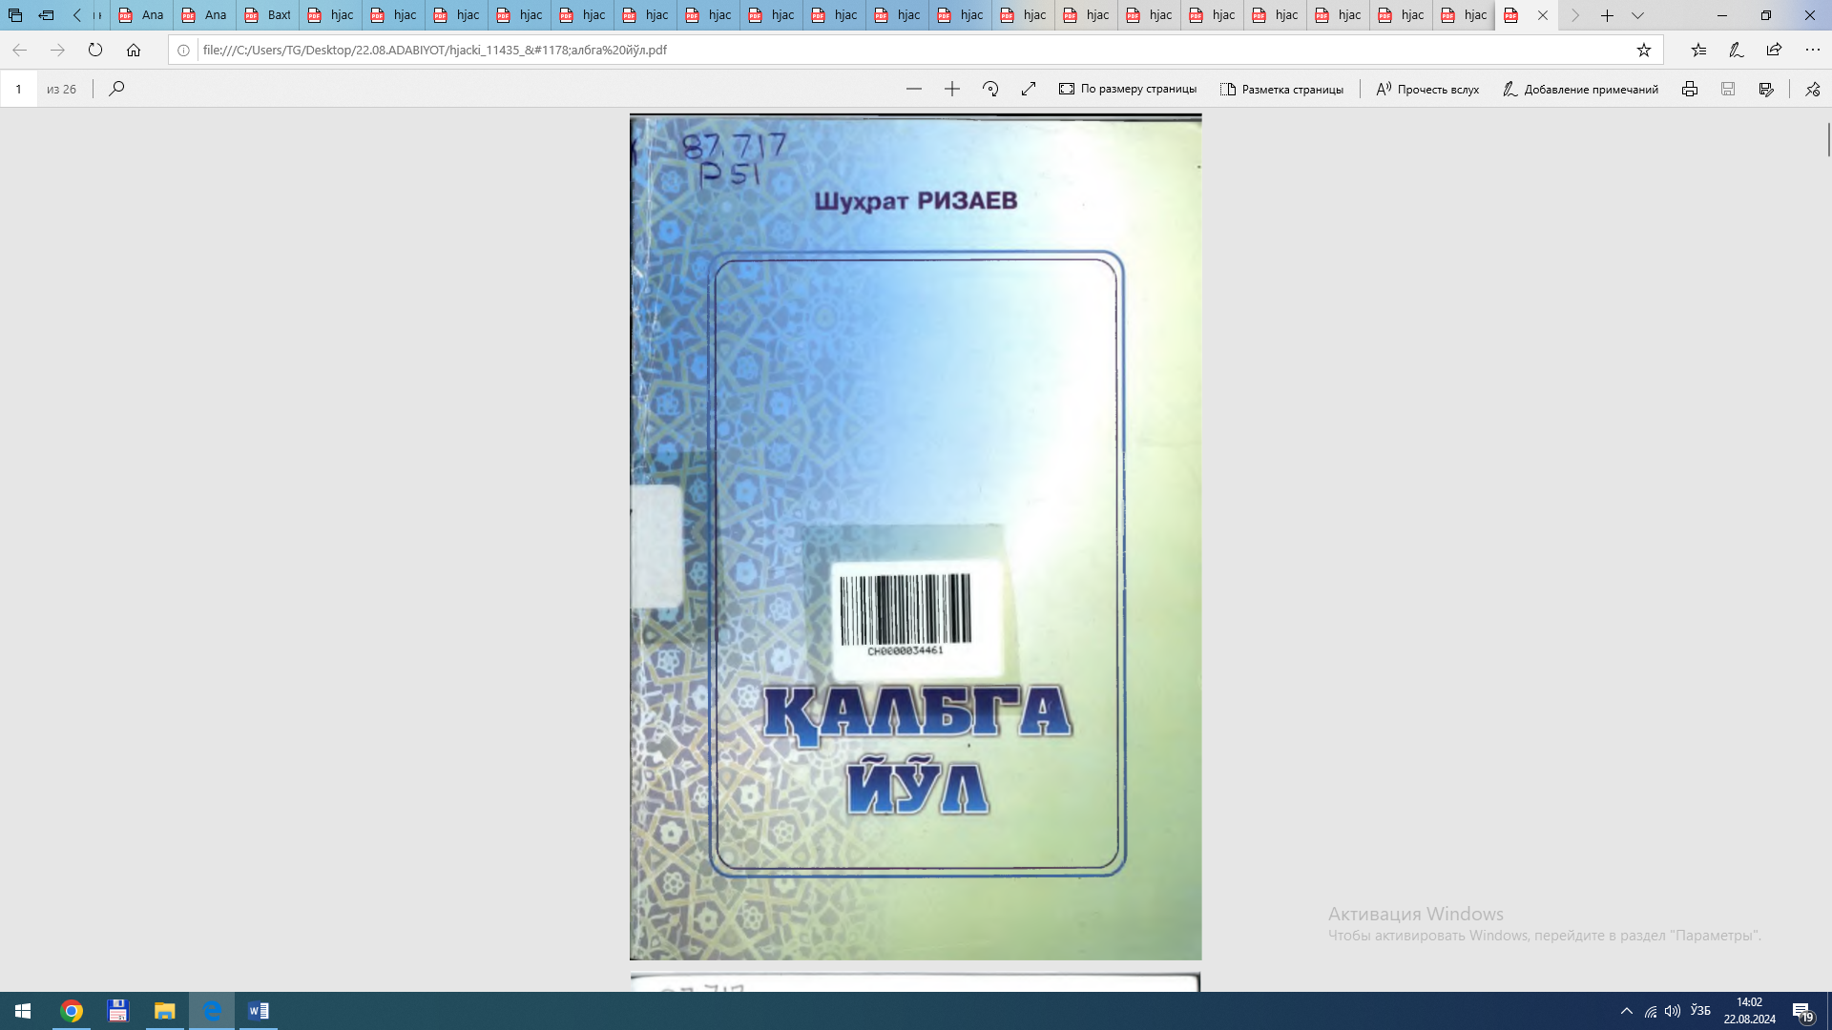Print the open PDF document

1690,89
